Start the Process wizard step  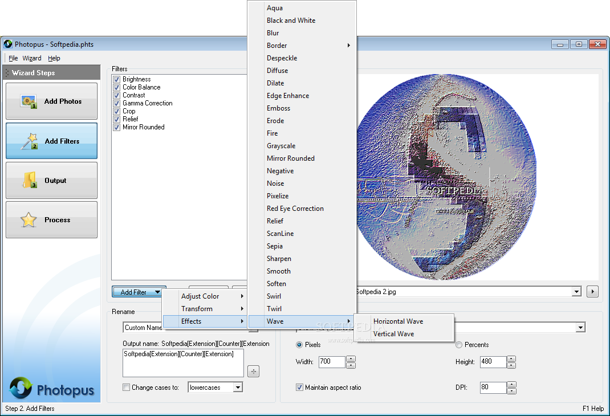click(51, 219)
